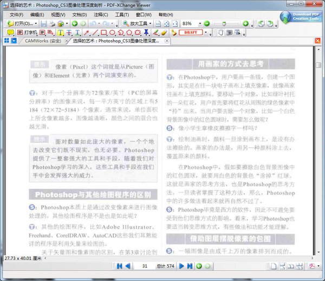Select the Cloud tool
325x281 pixels.
tap(138, 32)
